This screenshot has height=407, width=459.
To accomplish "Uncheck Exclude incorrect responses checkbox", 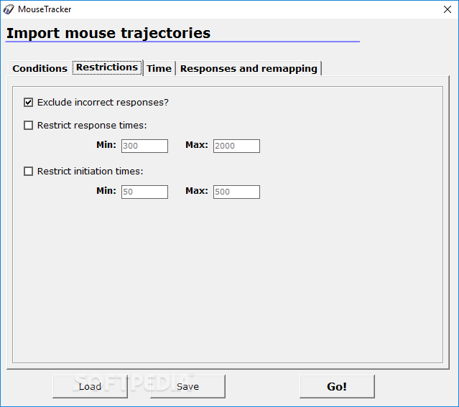I will [x=29, y=103].
